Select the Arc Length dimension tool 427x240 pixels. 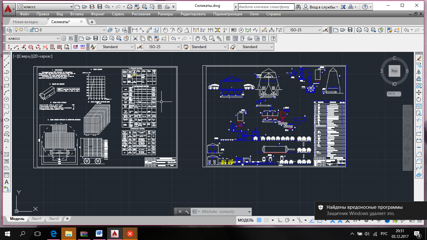149,30
